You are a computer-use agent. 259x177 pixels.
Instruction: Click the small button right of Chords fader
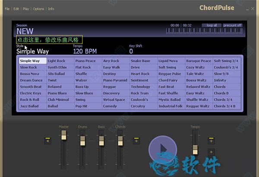(x=136, y=140)
